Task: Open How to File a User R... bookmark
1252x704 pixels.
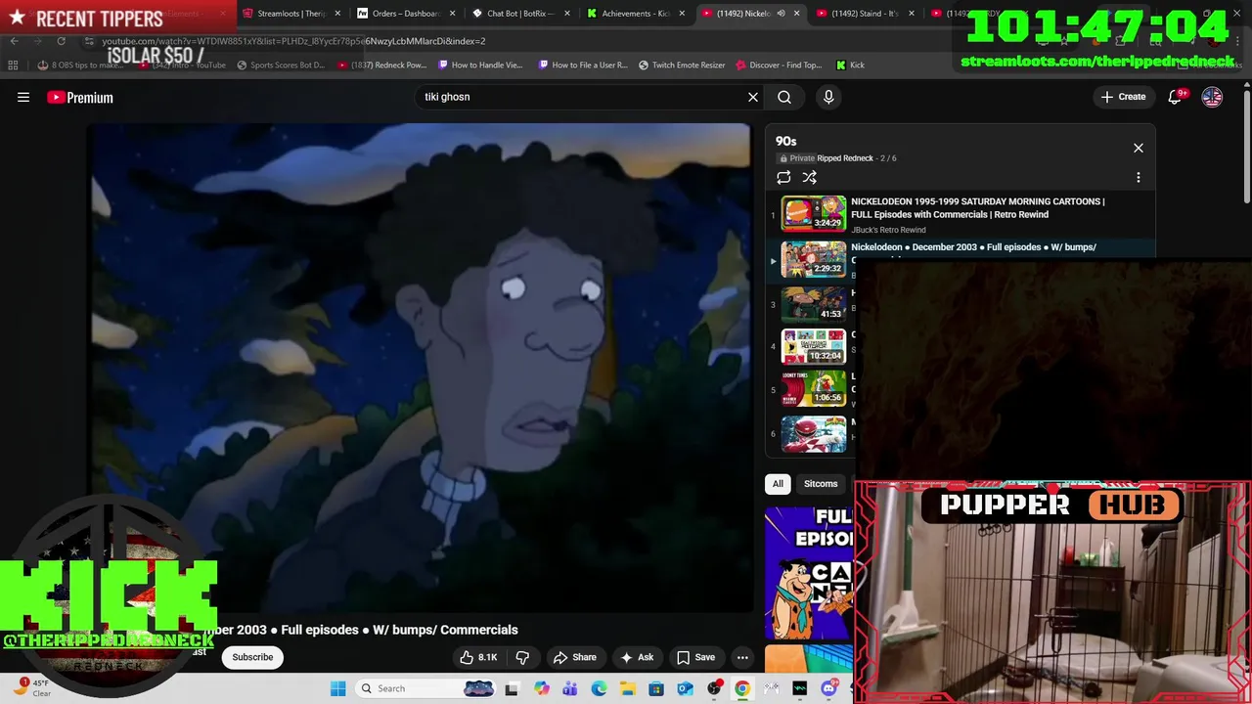Action: click(x=582, y=65)
